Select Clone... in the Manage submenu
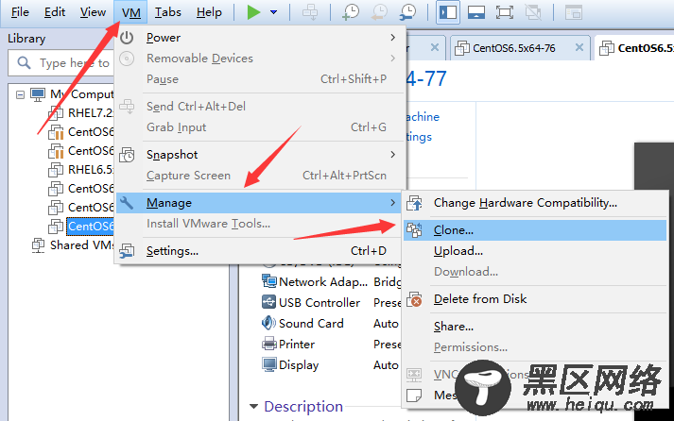 535,230
